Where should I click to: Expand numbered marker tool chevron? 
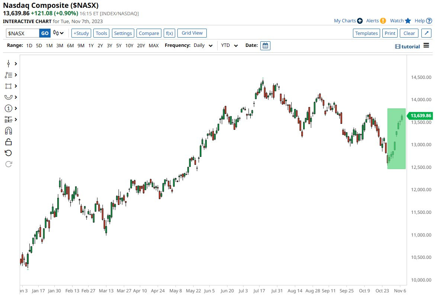[16, 108]
